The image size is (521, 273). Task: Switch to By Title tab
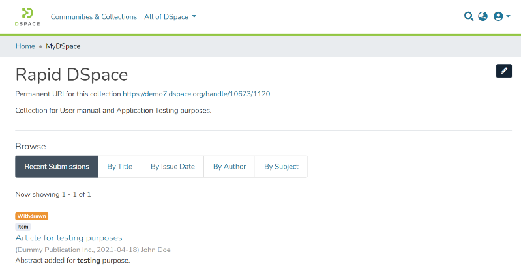tap(120, 166)
